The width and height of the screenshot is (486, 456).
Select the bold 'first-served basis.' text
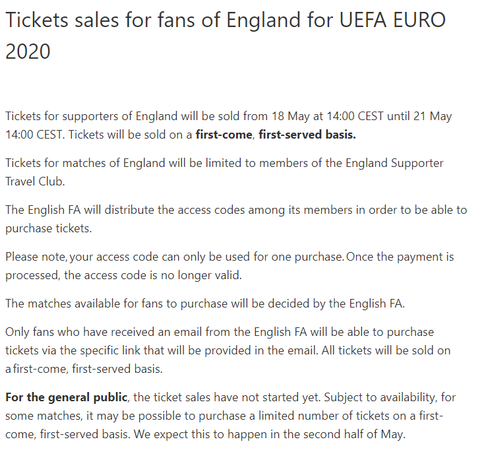pos(307,135)
